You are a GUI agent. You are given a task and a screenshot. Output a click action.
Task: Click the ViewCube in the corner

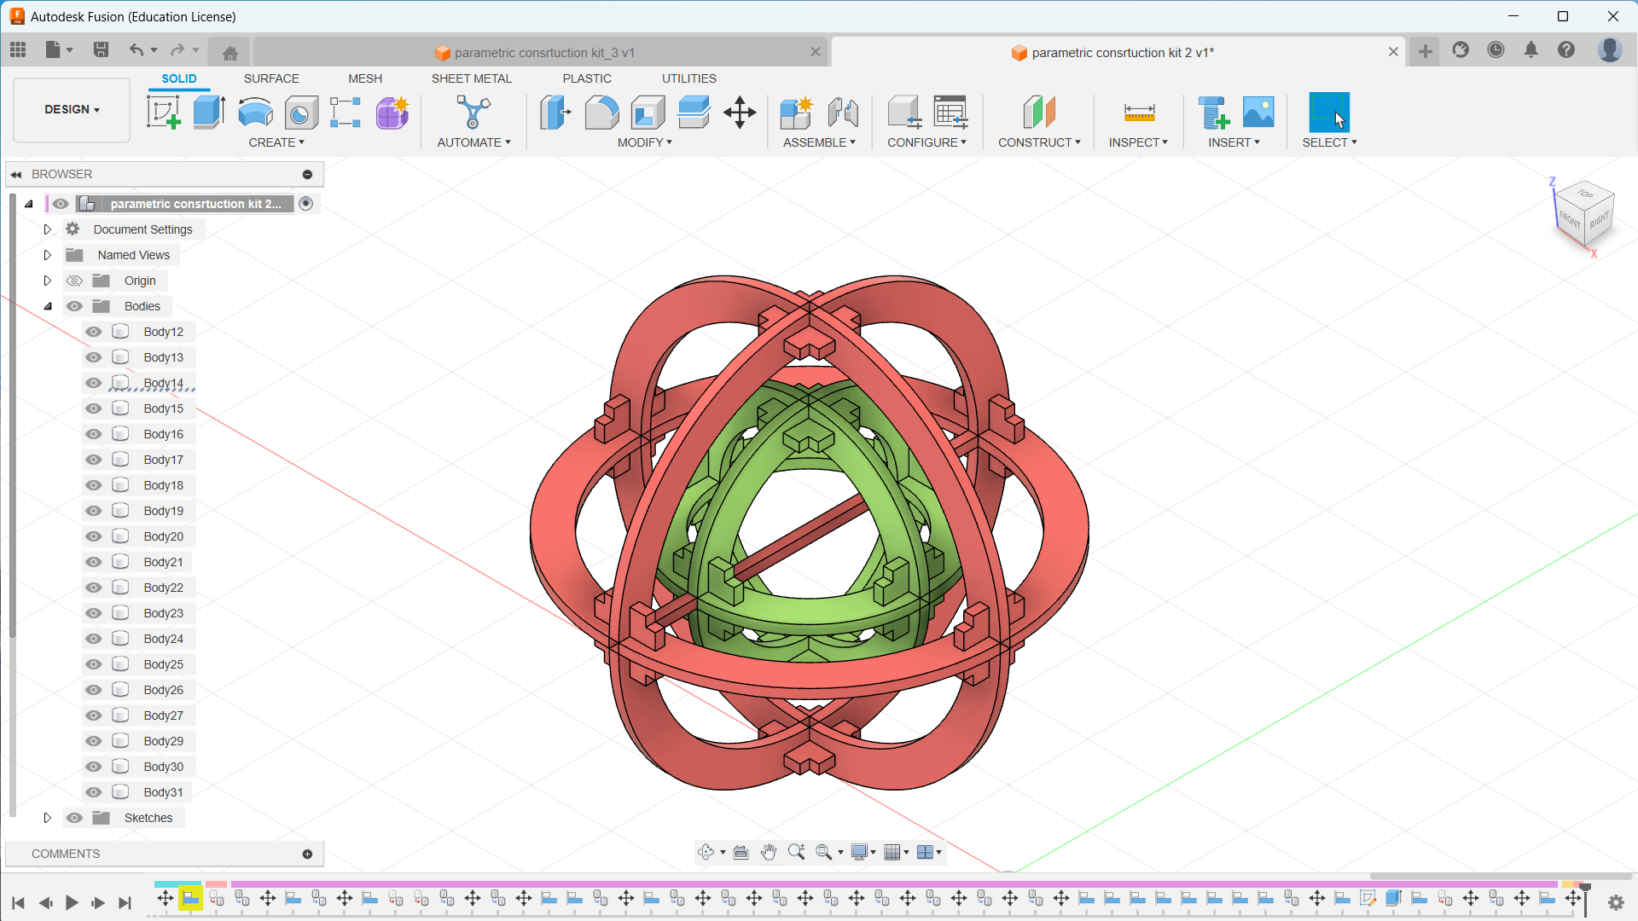coord(1584,213)
